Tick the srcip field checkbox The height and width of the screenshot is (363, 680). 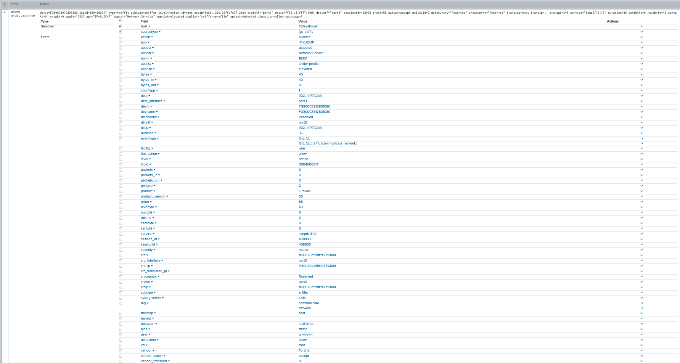click(121, 288)
